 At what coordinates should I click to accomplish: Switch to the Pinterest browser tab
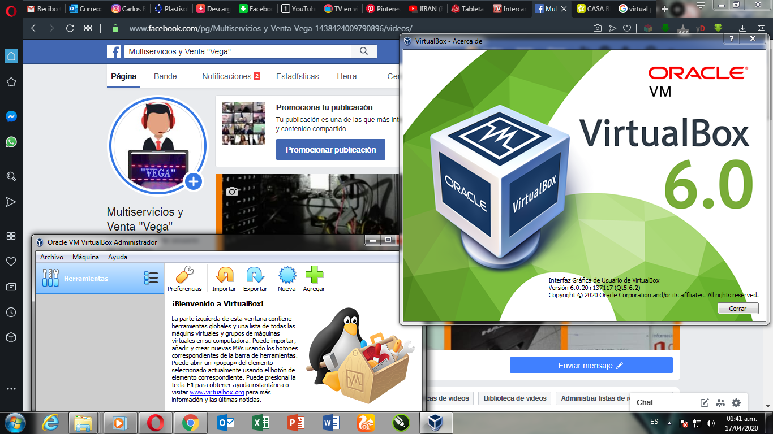pos(383,8)
